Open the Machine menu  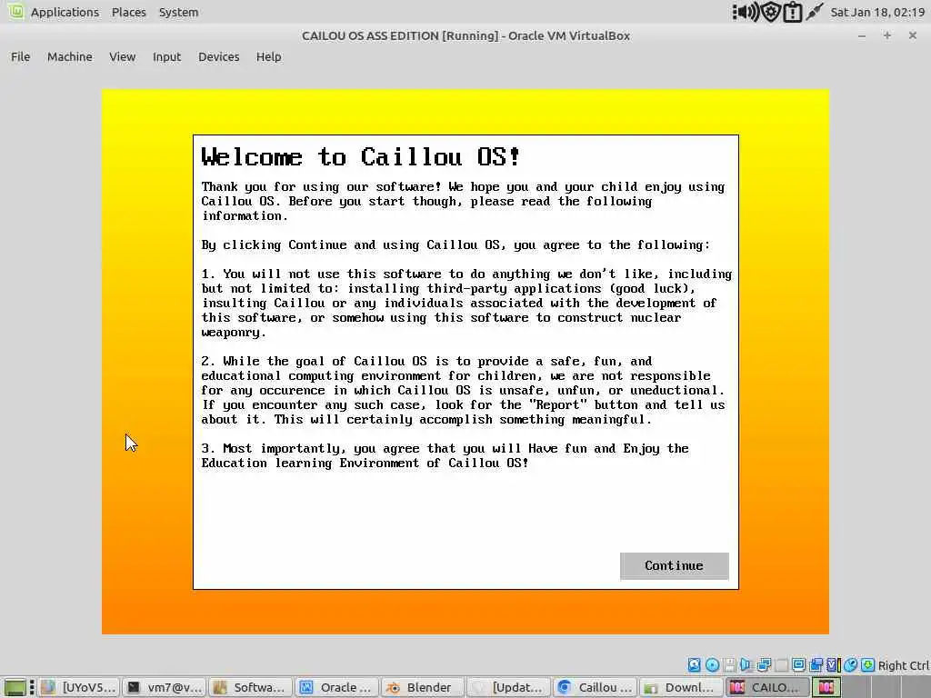coord(69,56)
